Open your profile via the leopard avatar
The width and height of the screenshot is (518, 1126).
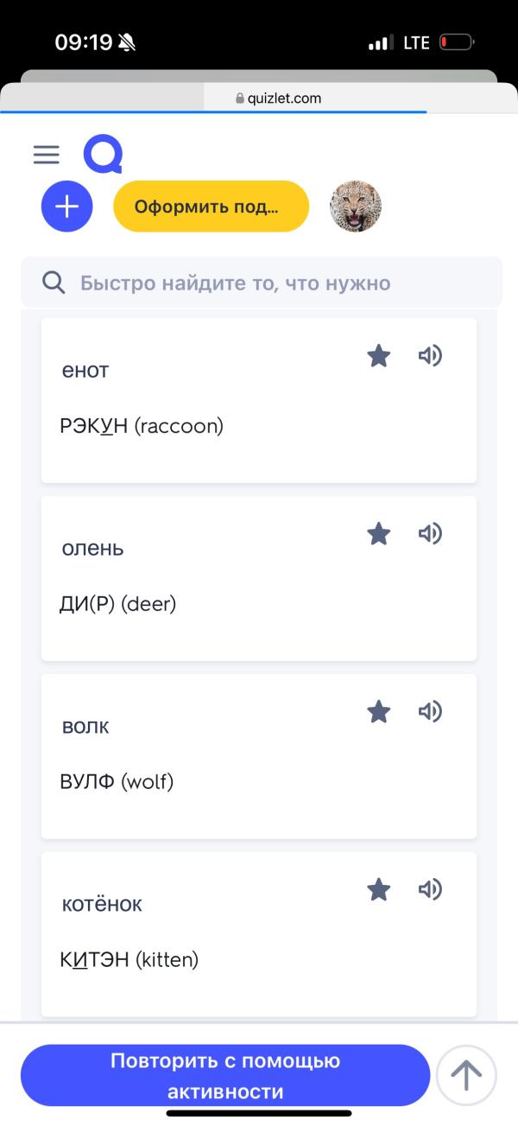[356, 206]
